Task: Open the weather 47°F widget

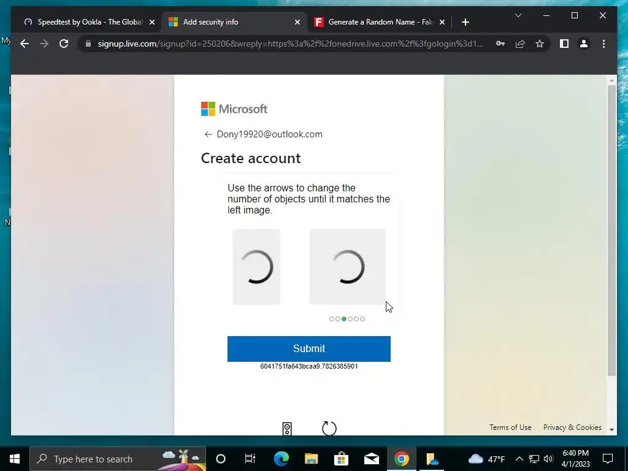Action: 486,459
